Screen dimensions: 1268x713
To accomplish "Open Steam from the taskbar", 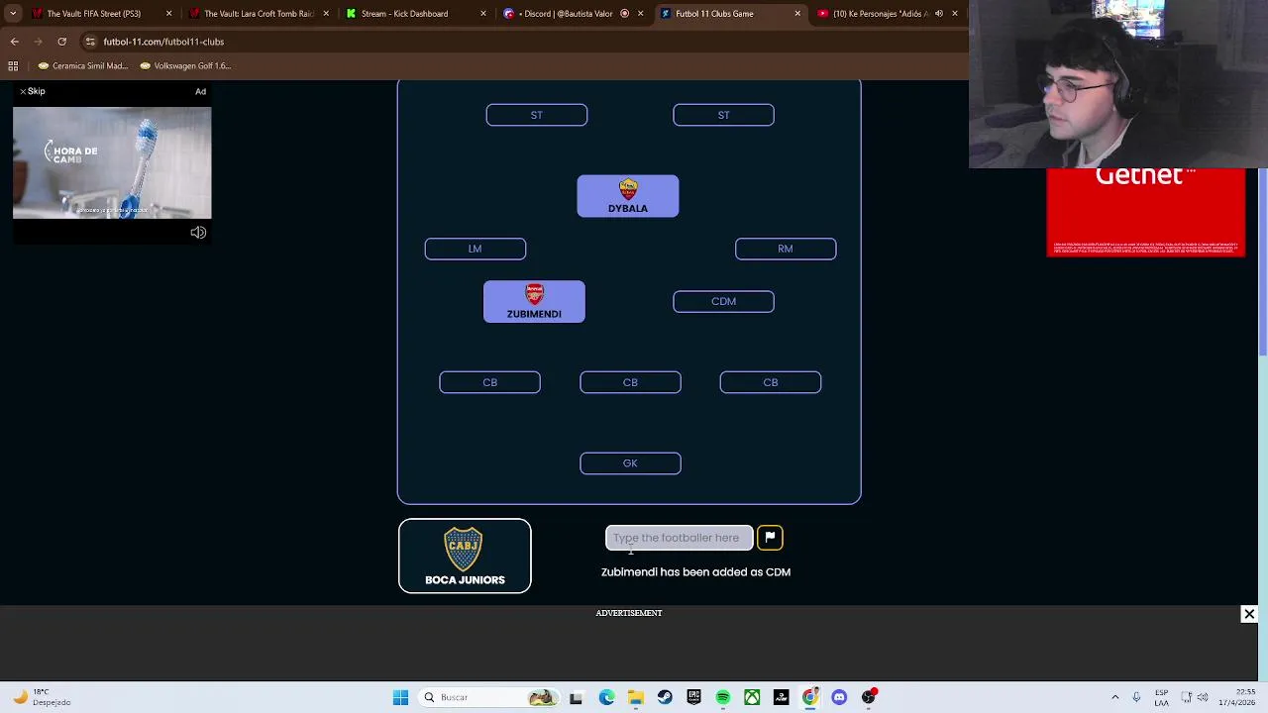I will pyautogui.click(x=665, y=697).
